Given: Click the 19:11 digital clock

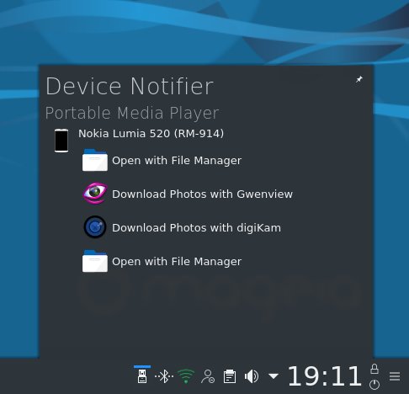Looking at the screenshot, I should 325,375.
